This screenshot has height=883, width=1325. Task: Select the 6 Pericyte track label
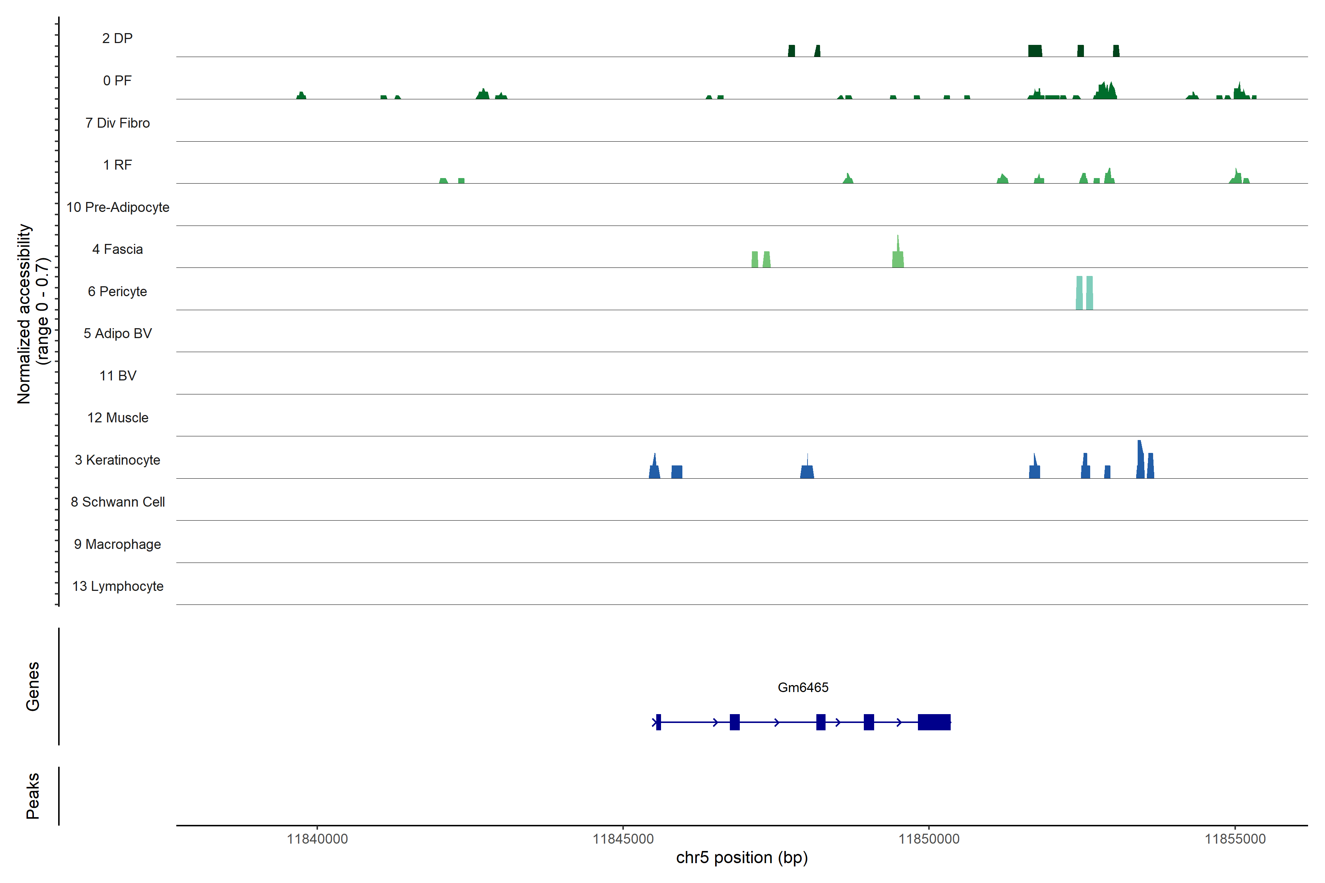pyautogui.click(x=117, y=292)
